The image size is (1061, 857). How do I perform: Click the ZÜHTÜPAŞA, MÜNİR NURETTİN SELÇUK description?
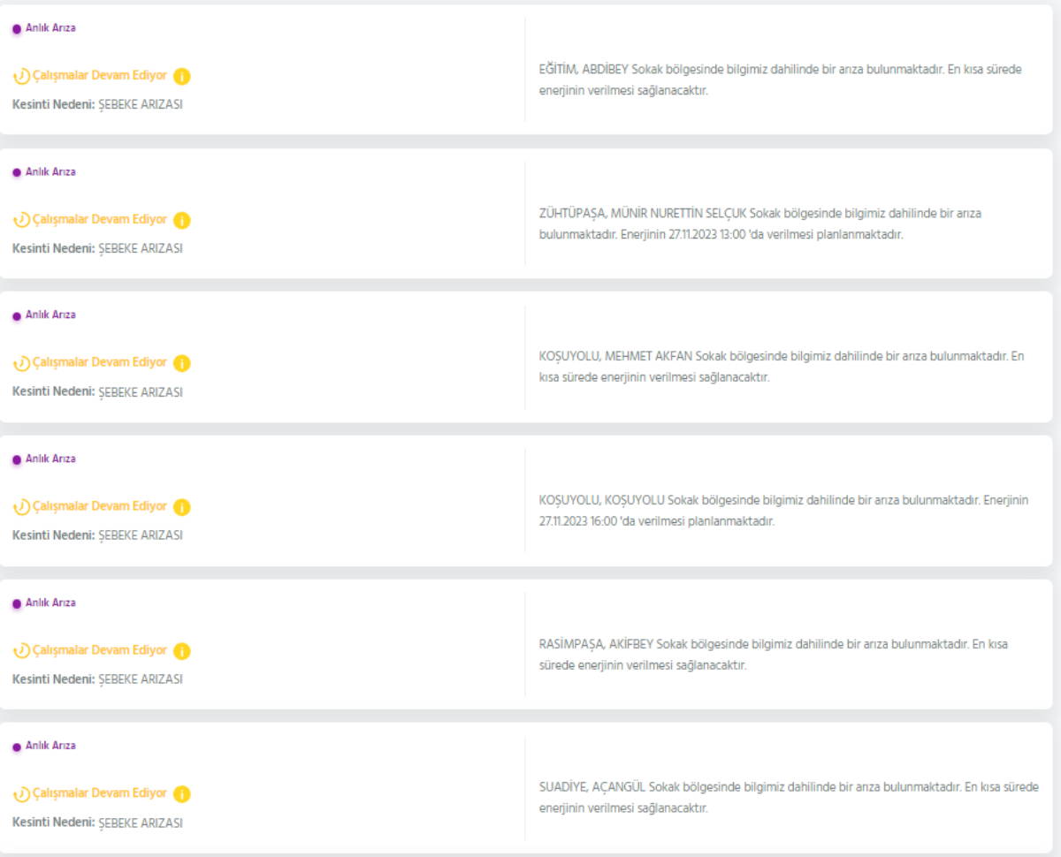point(760,224)
